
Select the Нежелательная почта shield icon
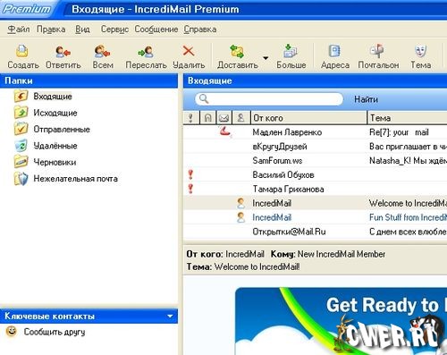(x=21, y=179)
